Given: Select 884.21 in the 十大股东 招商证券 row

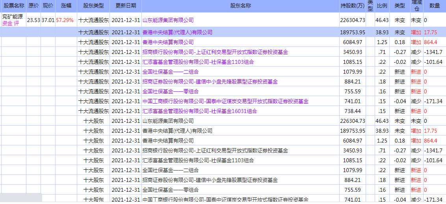Looking at the screenshot, I should pyautogui.click(x=352, y=180).
